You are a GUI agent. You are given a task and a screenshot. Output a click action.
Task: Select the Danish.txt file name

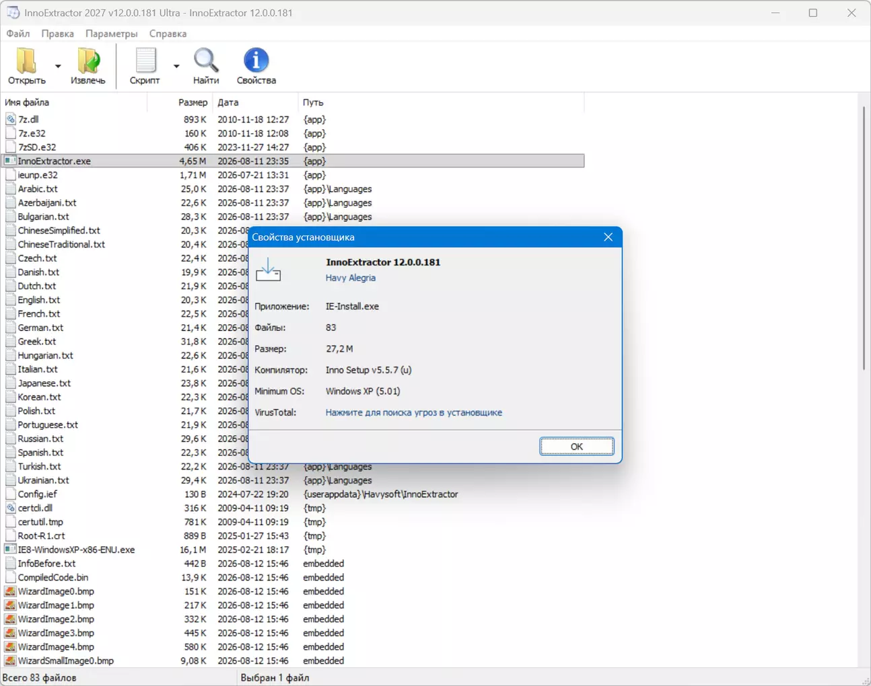pyautogui.click(x=39, y=272)
